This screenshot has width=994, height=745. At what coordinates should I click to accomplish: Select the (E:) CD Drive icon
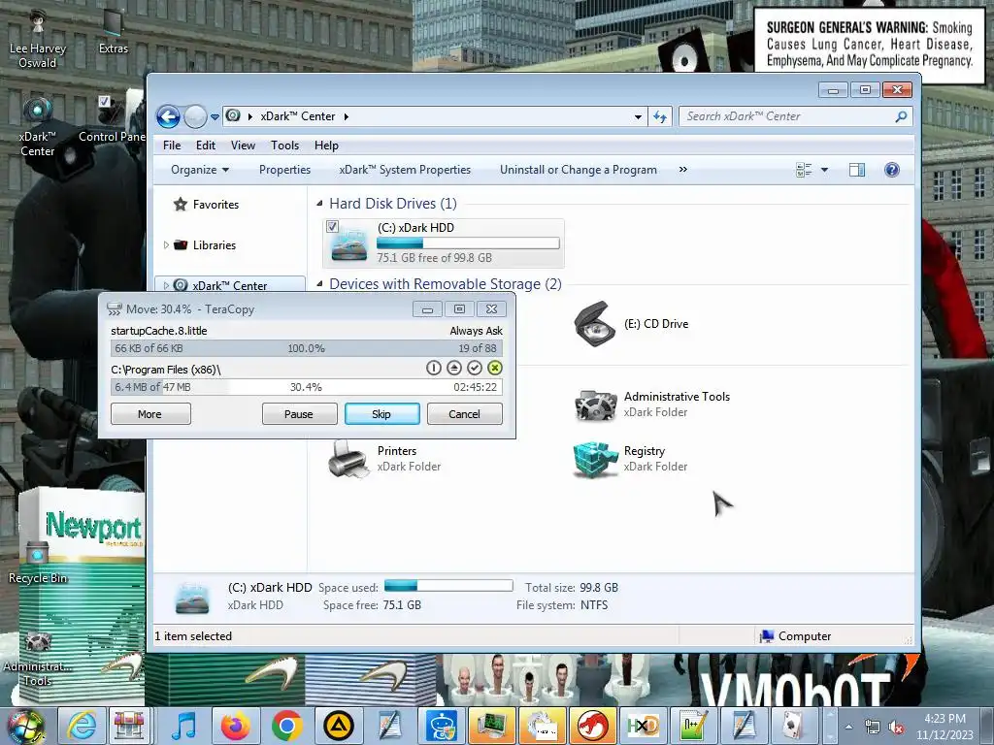595,324
